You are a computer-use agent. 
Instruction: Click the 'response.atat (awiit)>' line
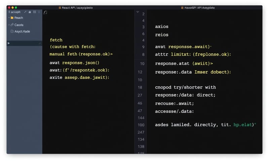pos(184,63)
